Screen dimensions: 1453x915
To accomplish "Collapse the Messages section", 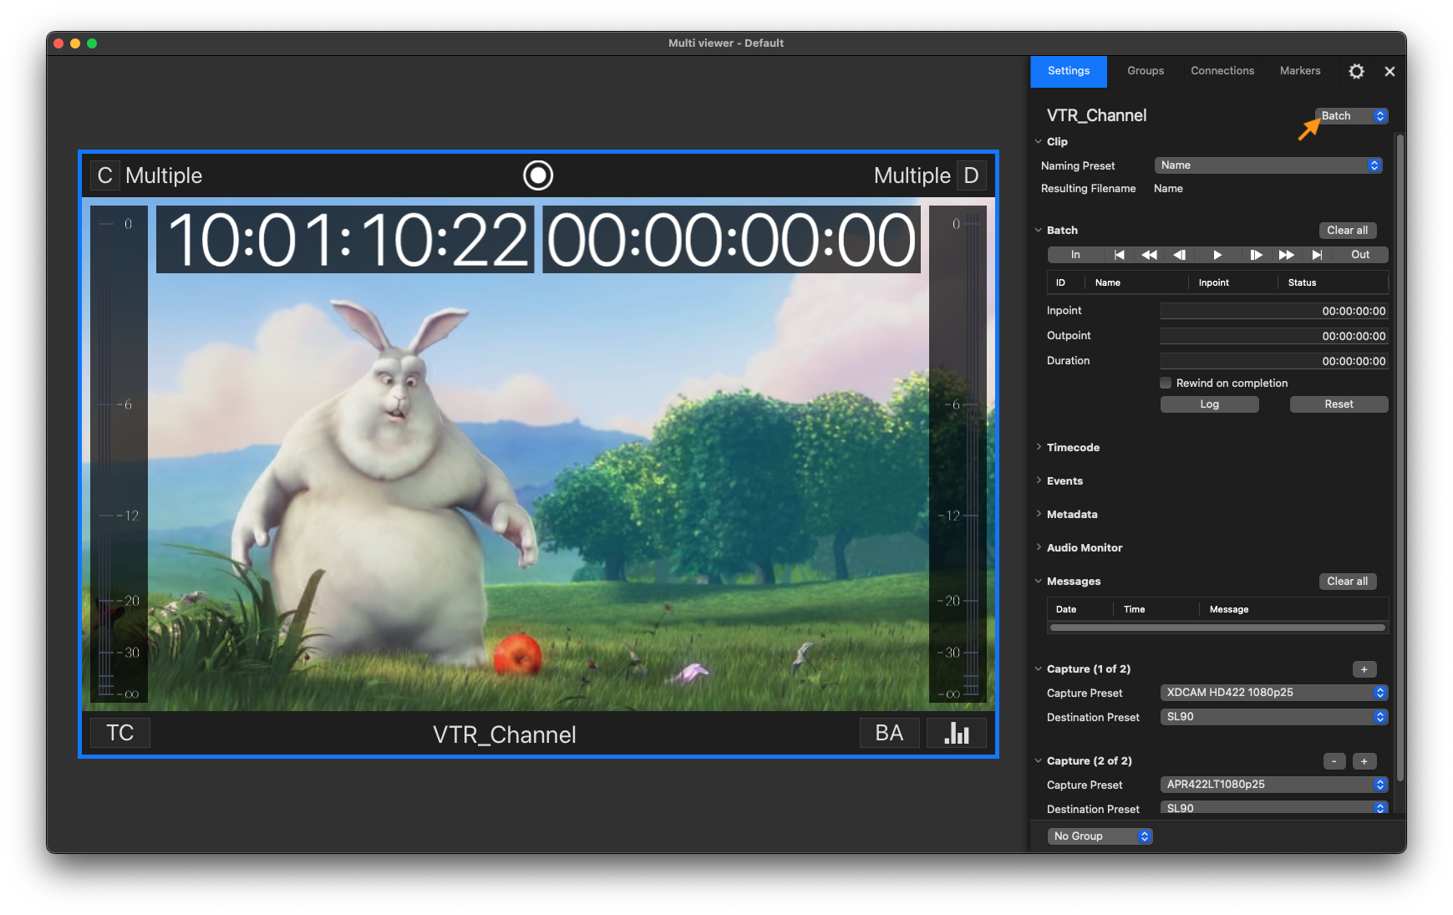I will pyautogui.click(x=1039, y=582).
